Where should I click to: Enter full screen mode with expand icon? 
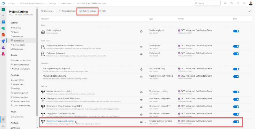tap(250, 11)
